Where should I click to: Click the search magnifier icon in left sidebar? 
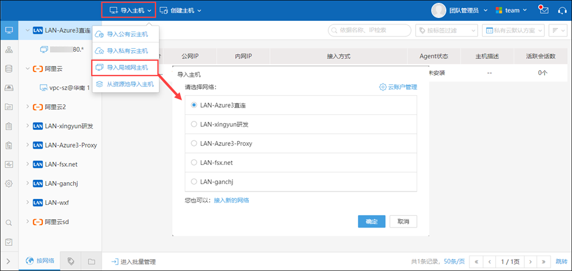(9, 223)
